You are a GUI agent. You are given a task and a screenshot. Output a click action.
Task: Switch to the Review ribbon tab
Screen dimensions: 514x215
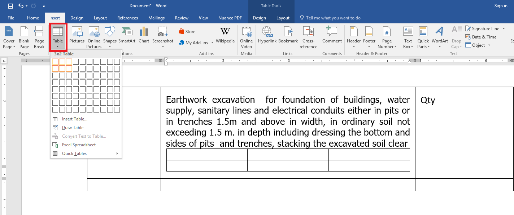pos(182,18)
